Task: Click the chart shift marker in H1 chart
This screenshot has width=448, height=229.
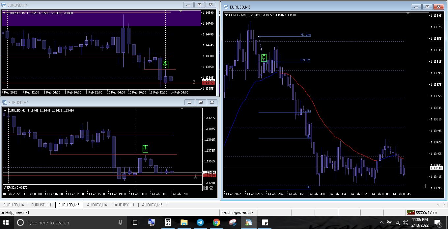Action: [x=182, y=109]
